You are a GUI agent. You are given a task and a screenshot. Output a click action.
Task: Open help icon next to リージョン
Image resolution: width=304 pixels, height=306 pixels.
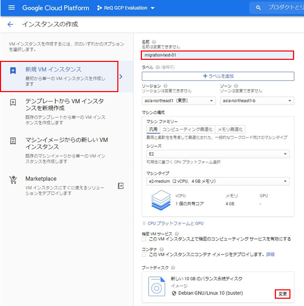[165, 86]
